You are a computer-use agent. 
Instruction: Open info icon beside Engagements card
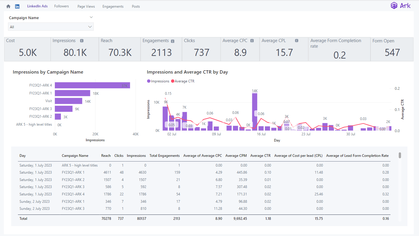click(x=173, y=41)
